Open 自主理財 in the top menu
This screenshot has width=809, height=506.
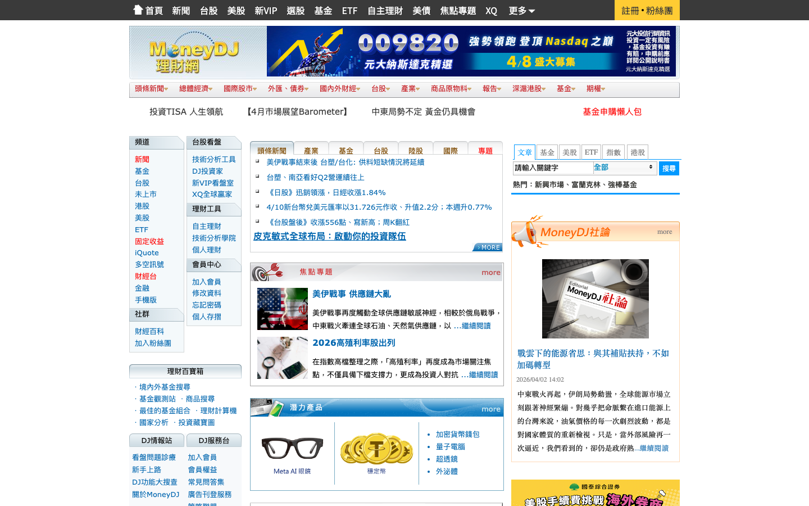385,11
